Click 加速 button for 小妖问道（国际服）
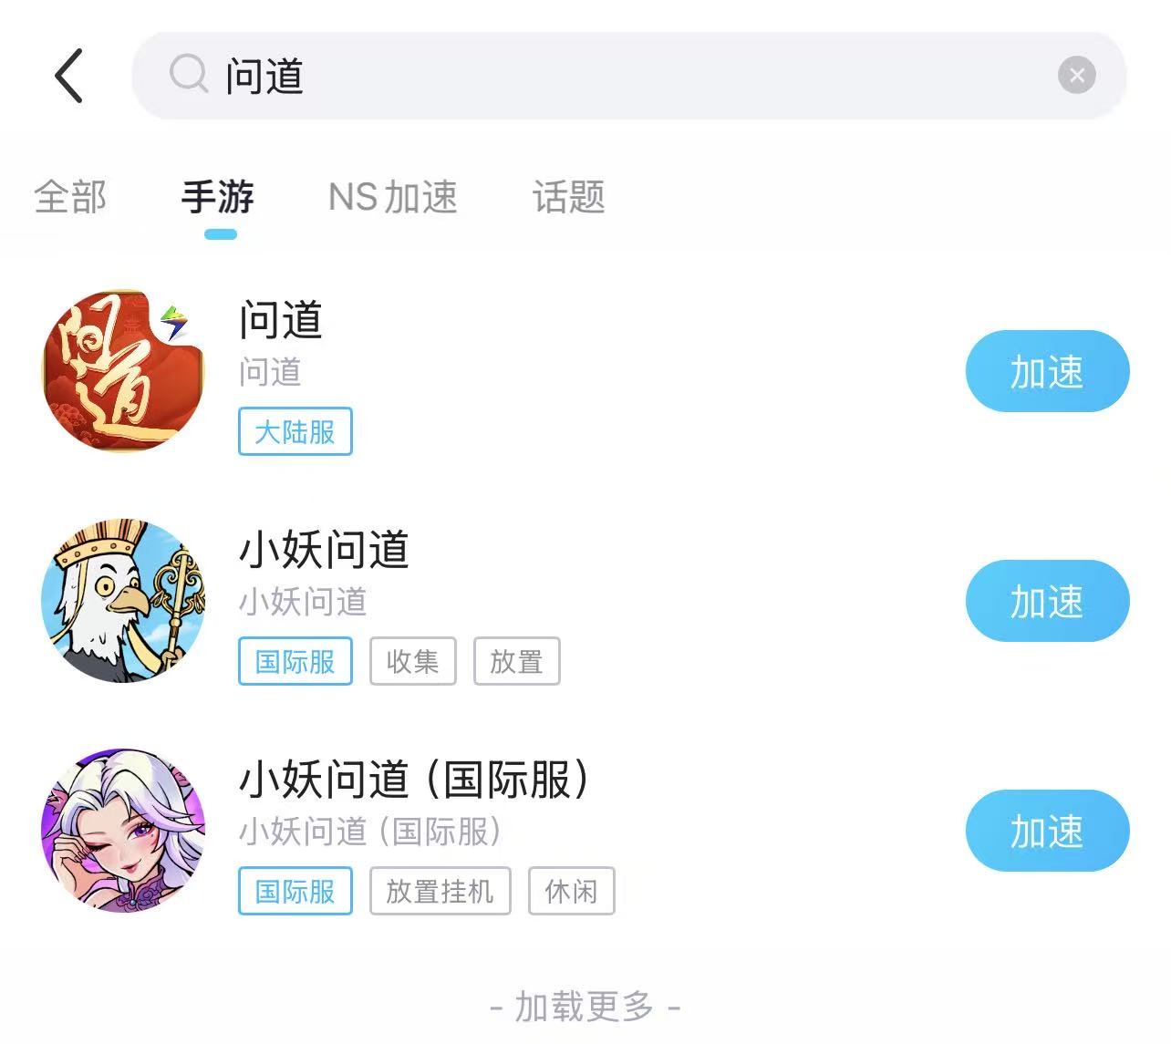1171x1044 pixels. pyautogui.click(x=1047, y=831)
